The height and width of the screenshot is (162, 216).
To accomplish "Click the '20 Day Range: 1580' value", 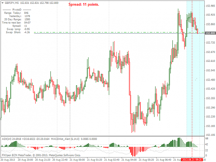I will coord(27,19).
